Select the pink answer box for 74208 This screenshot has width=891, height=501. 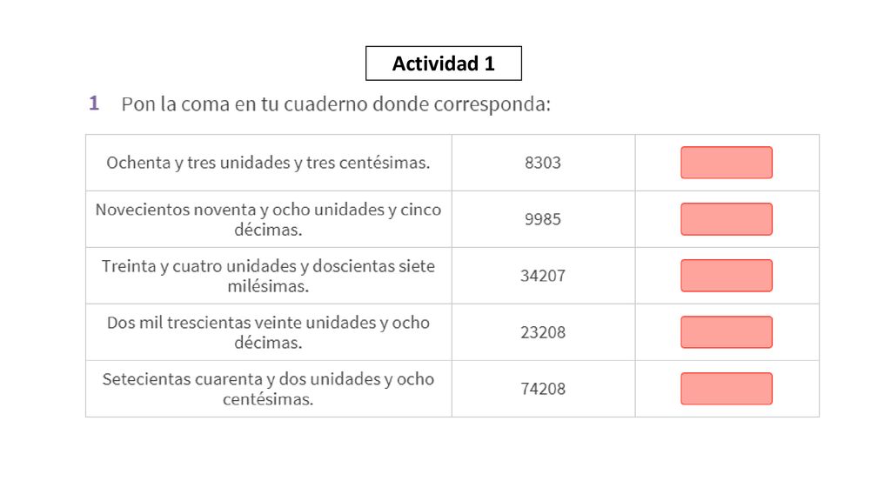727,389
